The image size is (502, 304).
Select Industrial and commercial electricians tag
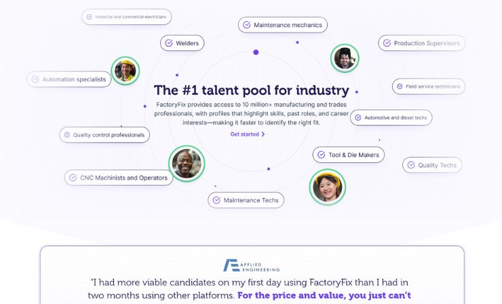[x=126, y=17]
